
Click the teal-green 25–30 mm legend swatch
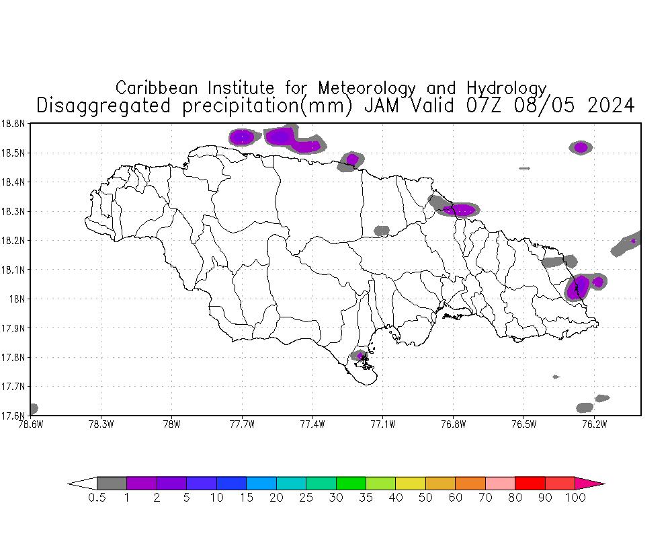pos(321,483)
